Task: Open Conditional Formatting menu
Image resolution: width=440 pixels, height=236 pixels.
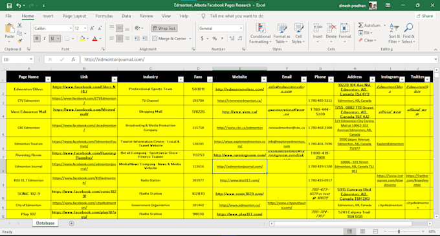Action: coord(260,34)
